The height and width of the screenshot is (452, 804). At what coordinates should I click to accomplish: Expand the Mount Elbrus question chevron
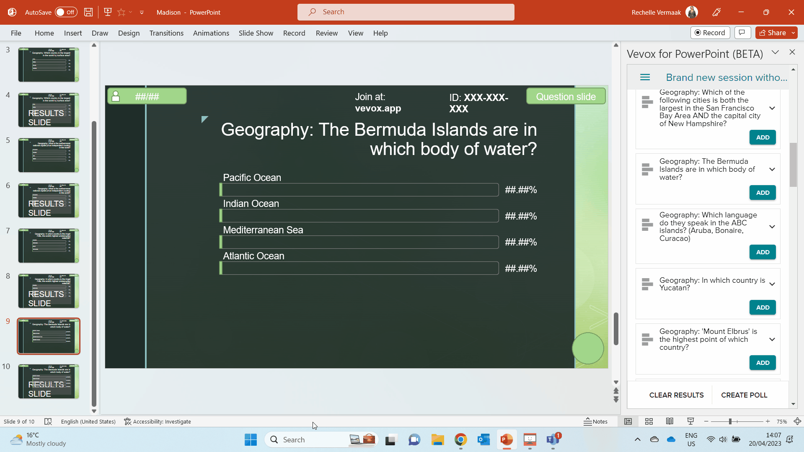[772, 339]
